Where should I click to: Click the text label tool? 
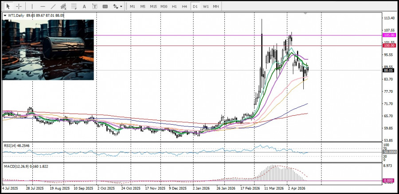click(94, 6)
